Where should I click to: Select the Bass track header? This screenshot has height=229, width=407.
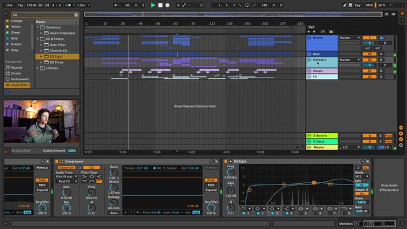(x=322, y=54)
